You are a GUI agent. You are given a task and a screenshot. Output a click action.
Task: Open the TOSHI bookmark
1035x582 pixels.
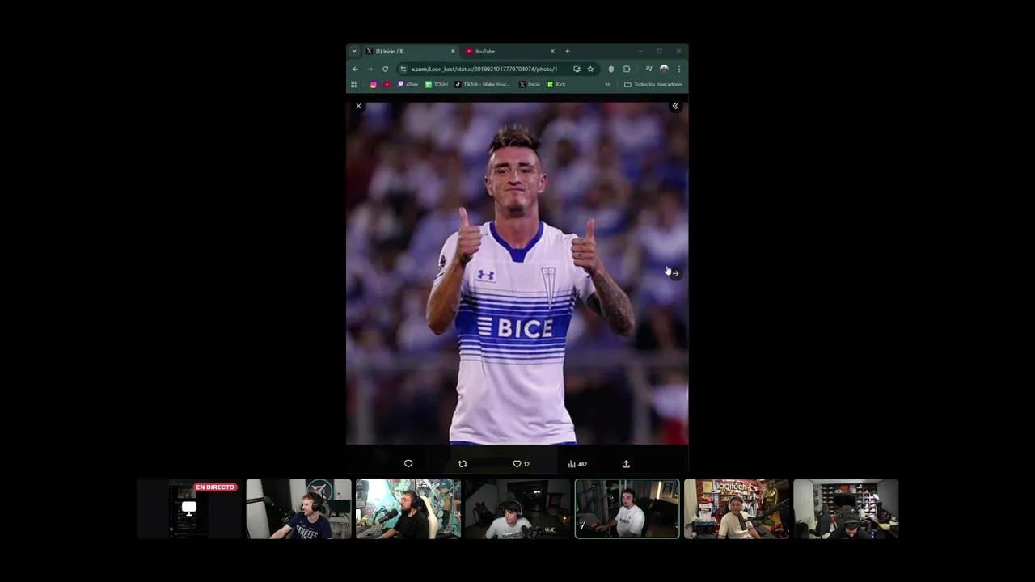point(437,84)
